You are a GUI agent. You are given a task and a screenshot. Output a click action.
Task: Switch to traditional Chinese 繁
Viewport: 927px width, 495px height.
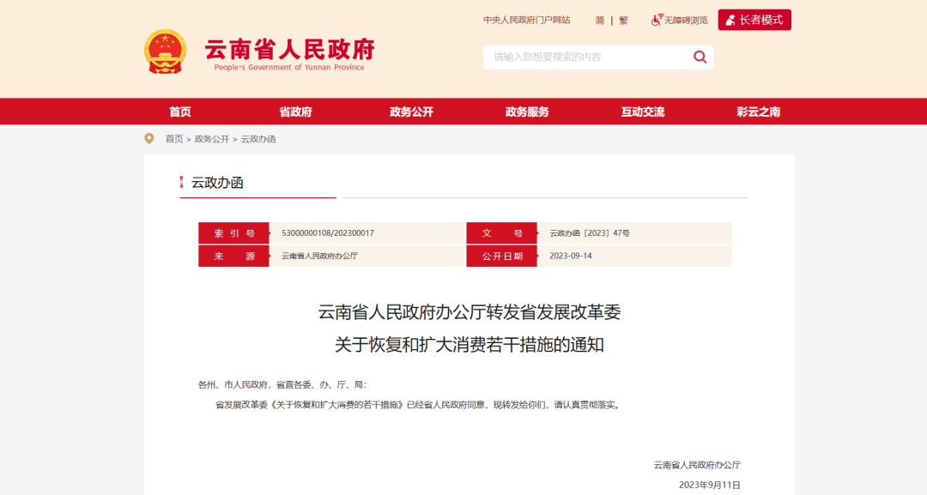point(623,20)
